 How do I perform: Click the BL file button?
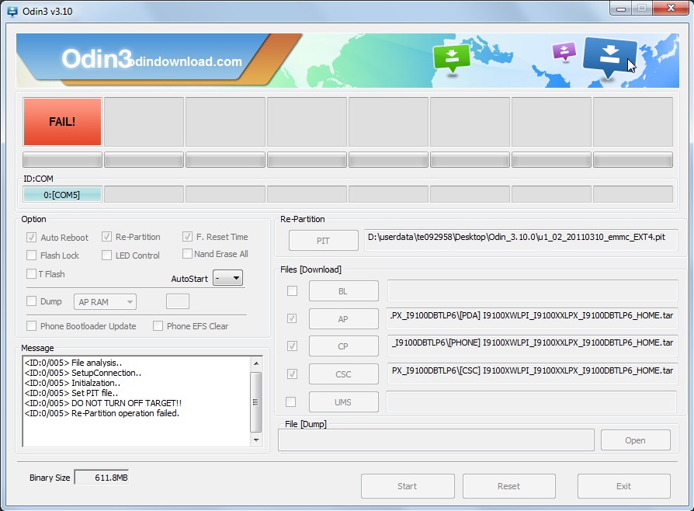click(x=343, y=291)
